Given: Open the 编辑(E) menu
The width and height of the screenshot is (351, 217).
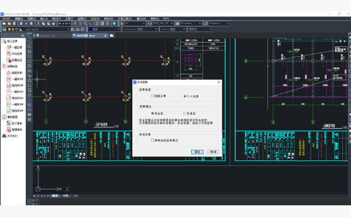Looking at the screenshot, I should pos(19,19).
